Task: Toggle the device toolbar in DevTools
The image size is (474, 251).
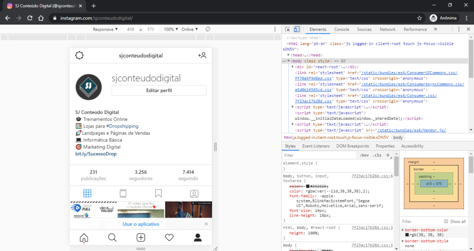Action: tap(297, 29)
